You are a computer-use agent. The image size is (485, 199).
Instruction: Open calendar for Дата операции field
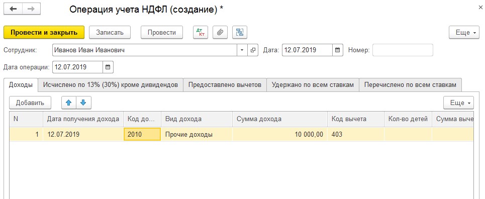click(108, 67)
